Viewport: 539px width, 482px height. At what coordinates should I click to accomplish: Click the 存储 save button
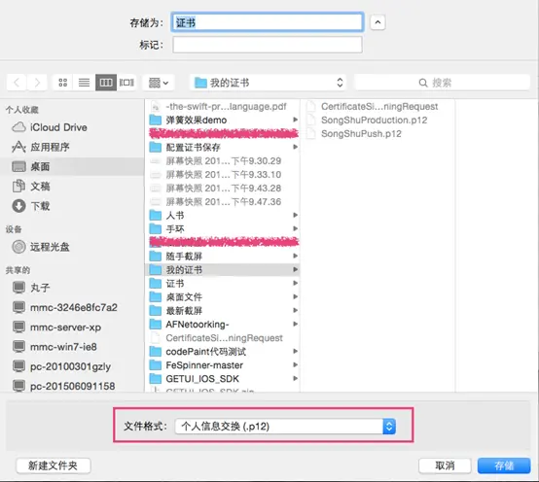click(x=504, y=465)
